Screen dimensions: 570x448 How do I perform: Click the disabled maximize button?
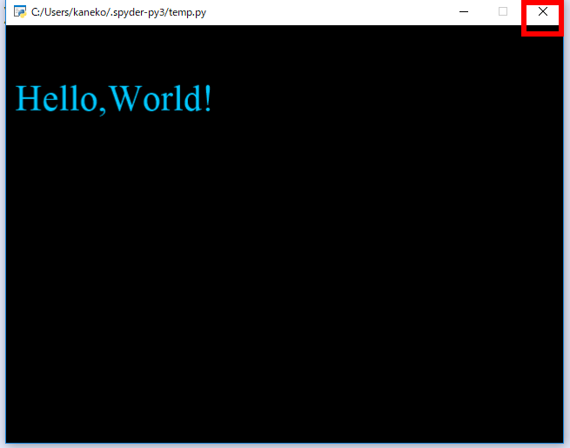pos(503,12)
